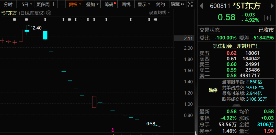
Task: Collapse order book with the chevron handle
Action: (237, 105)
